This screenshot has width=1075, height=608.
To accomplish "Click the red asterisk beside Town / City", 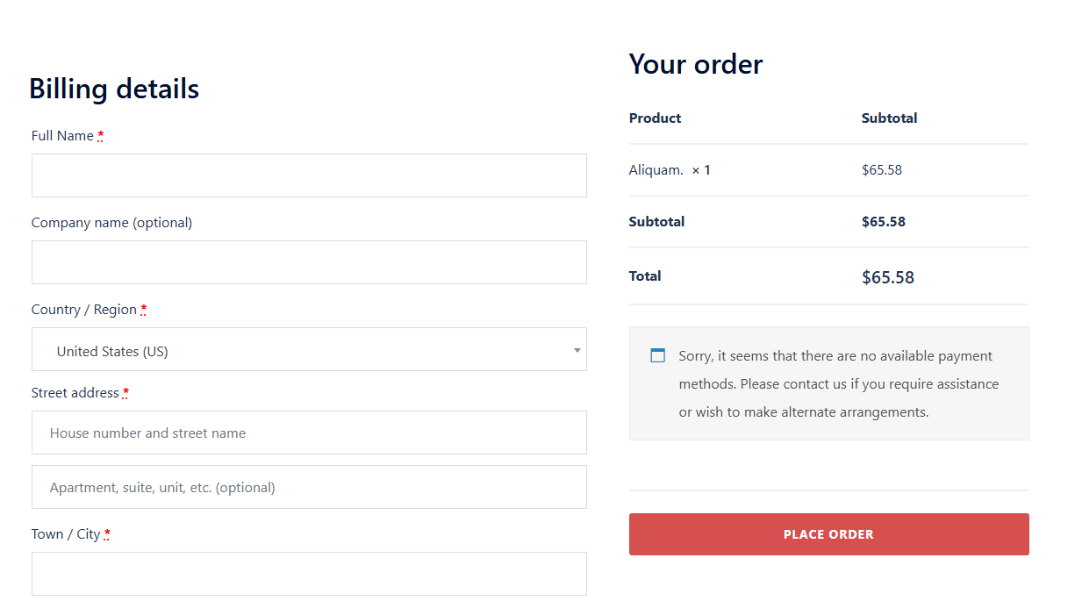I will [x=107, y=534].
